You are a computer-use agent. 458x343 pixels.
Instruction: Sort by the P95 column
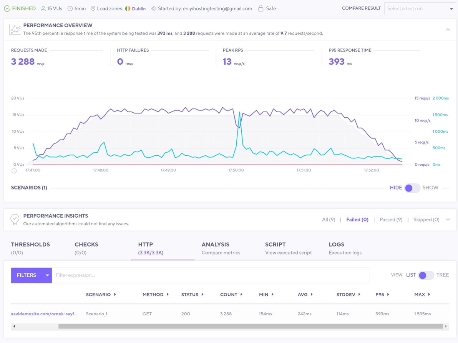[382, 295]
